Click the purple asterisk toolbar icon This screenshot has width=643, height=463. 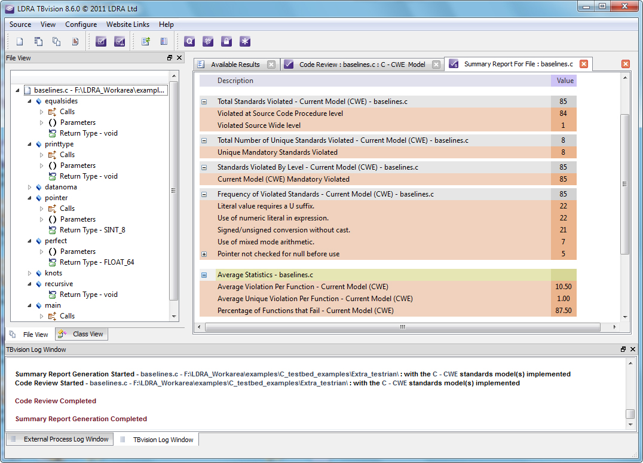pyautogui.click(x=244, y=41)
